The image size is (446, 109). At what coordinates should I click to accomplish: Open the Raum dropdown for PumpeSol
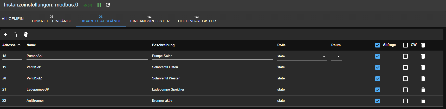[x=337, y=56]
